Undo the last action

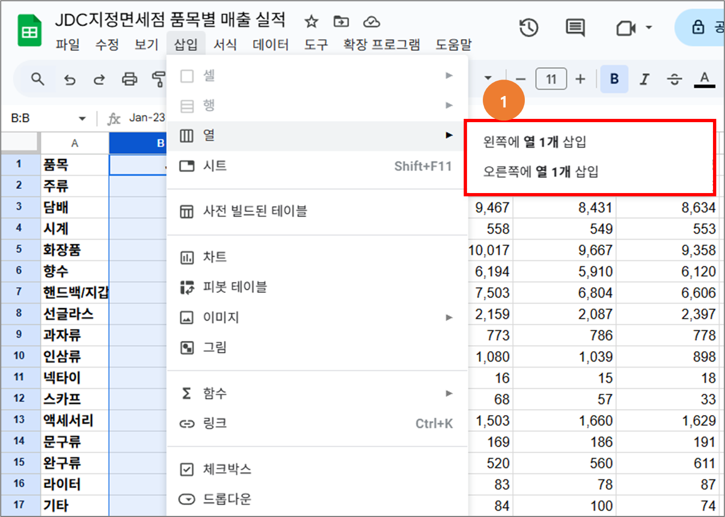point(69,80)
